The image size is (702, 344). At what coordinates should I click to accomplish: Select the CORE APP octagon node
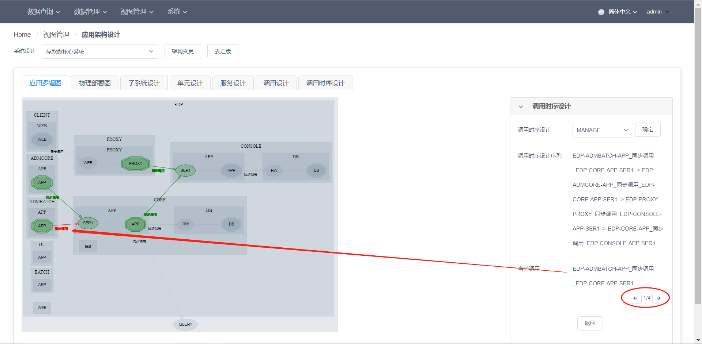(136, 224)
